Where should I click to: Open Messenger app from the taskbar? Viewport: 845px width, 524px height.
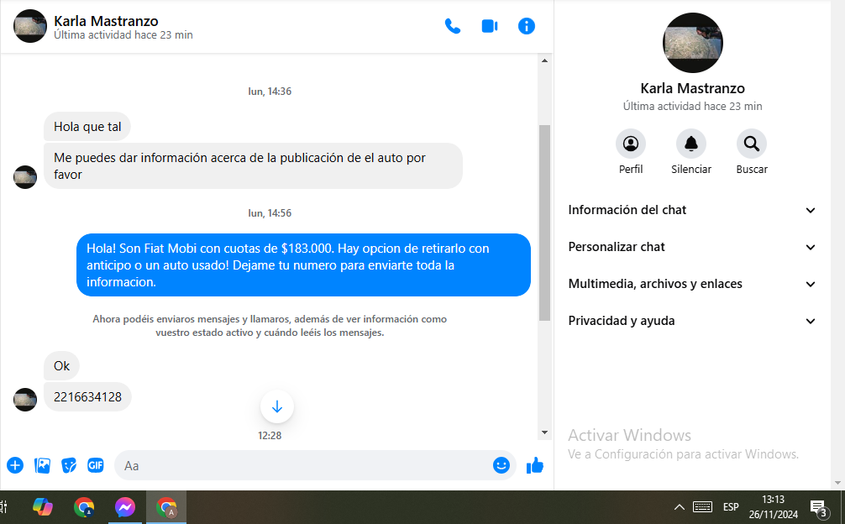pyautogui.click(x=125, y=507)
